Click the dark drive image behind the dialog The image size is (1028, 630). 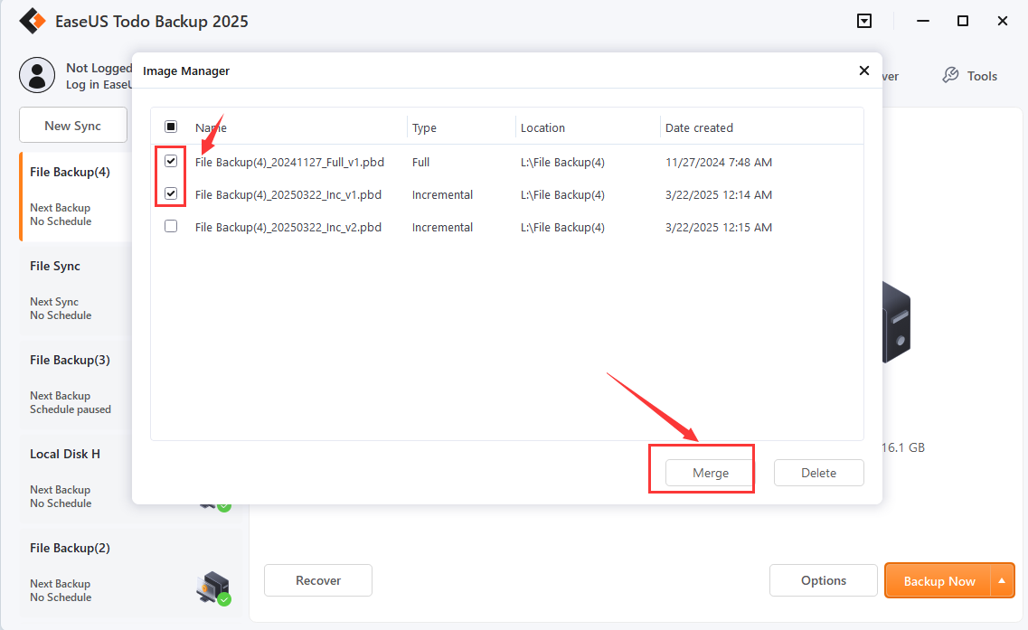pyautogui.click(x=896, y=322)
